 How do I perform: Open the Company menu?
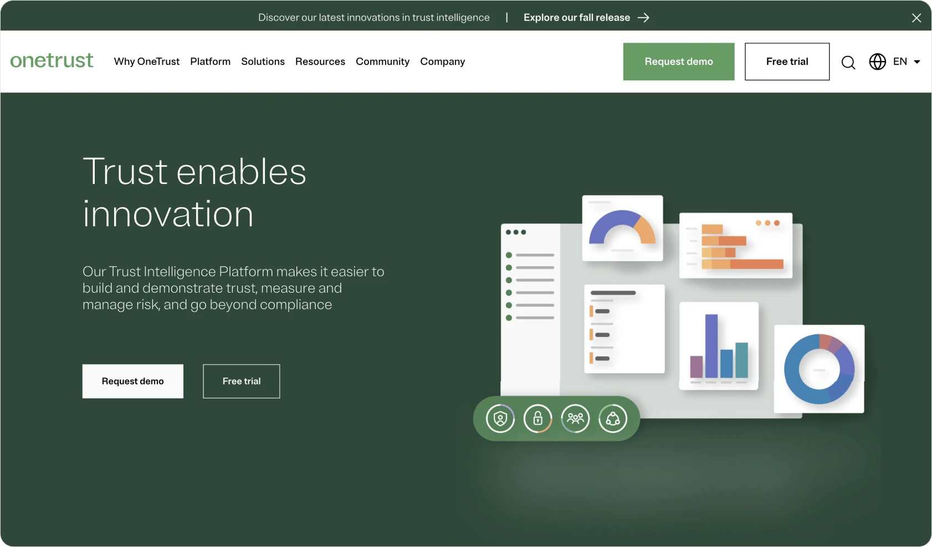(443, 62)
